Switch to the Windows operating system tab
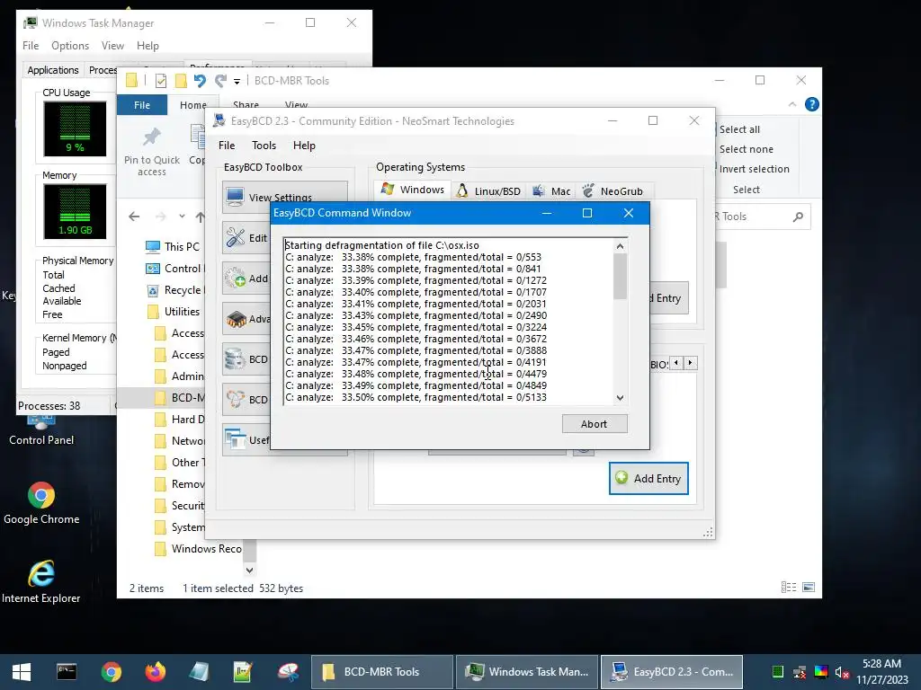The height and width of the screenshot is (690, 921). 412,190
